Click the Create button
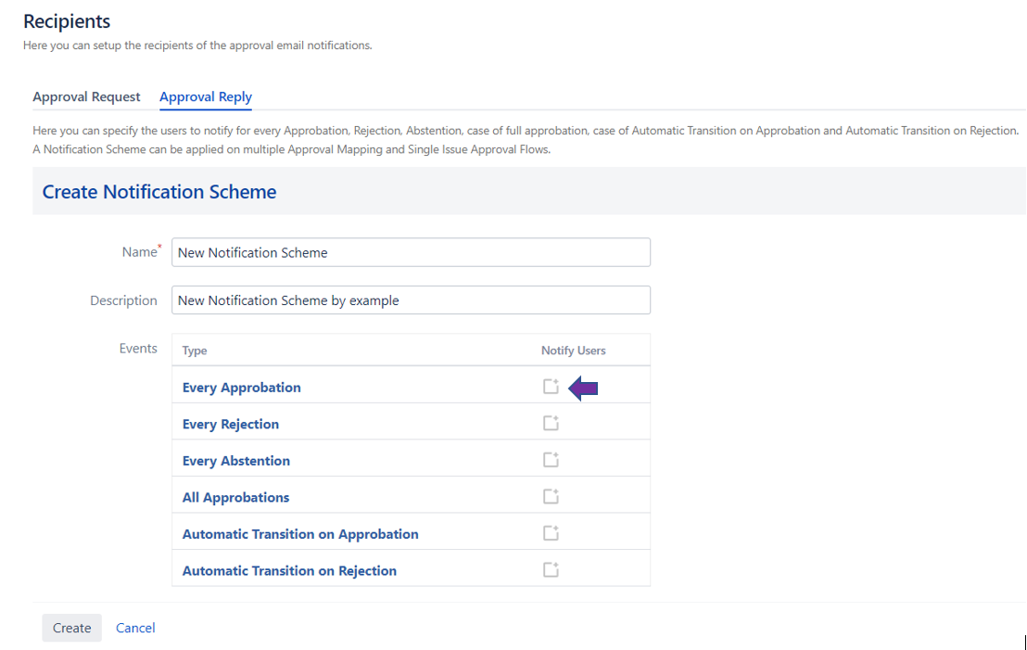 [x=71, y=628]
